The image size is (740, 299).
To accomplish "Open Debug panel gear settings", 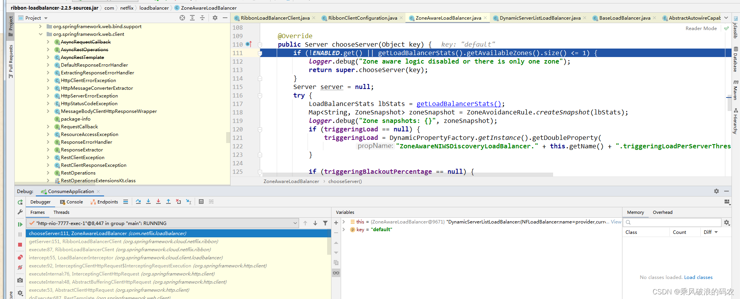I will point(716,191).
